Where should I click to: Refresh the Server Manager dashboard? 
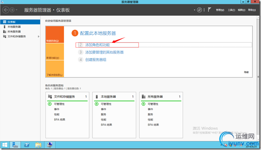coord(199,10)
